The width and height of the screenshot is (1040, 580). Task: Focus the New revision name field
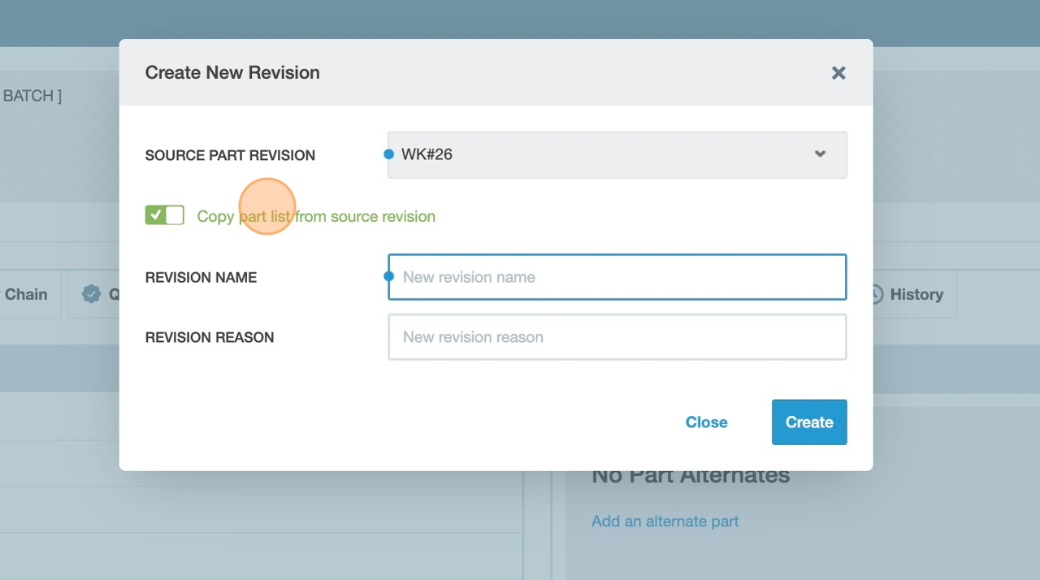click(x=617, y=277)
